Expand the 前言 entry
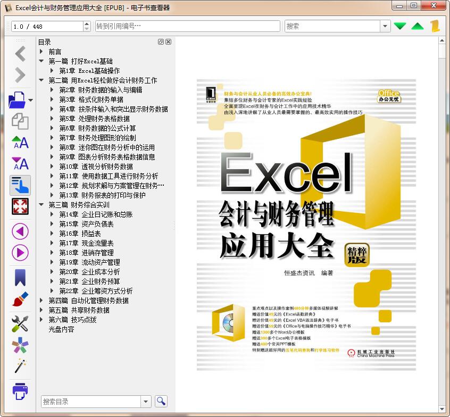Screen dimensions: 450x417 pos(41,52)
